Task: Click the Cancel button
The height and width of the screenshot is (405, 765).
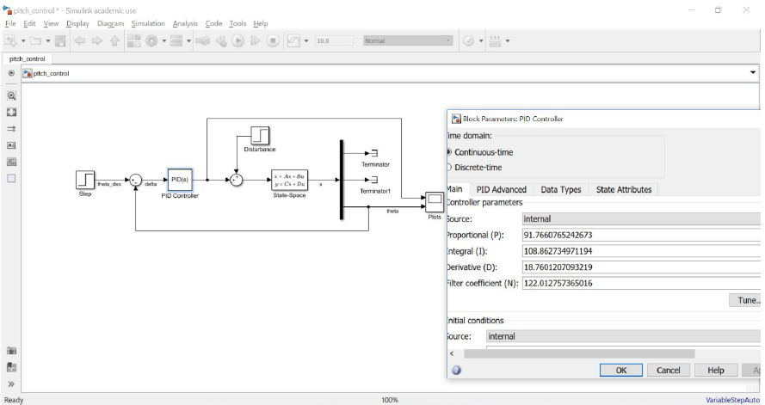Action: pos(668,370)
